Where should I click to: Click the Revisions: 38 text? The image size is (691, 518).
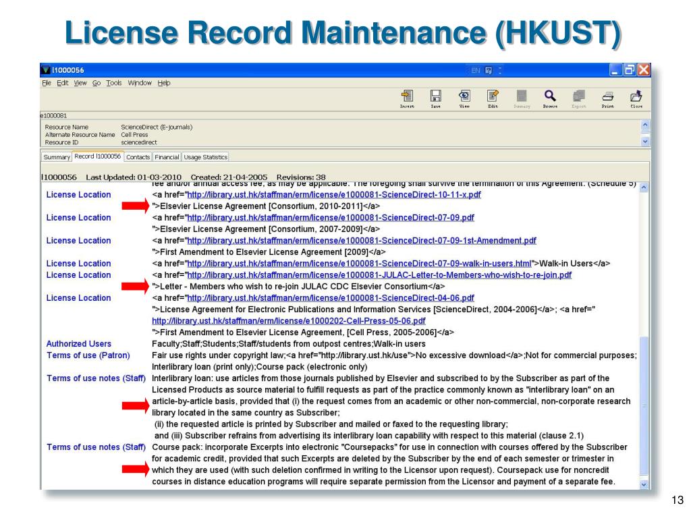pyautogui.click(x=301, y=177)
